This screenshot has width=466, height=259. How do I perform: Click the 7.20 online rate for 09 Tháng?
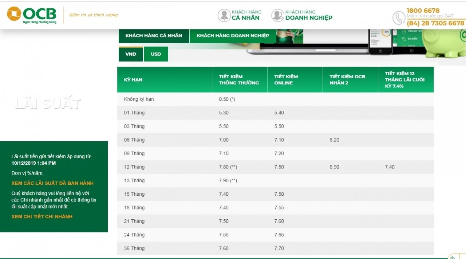click(x=279, y=154)
